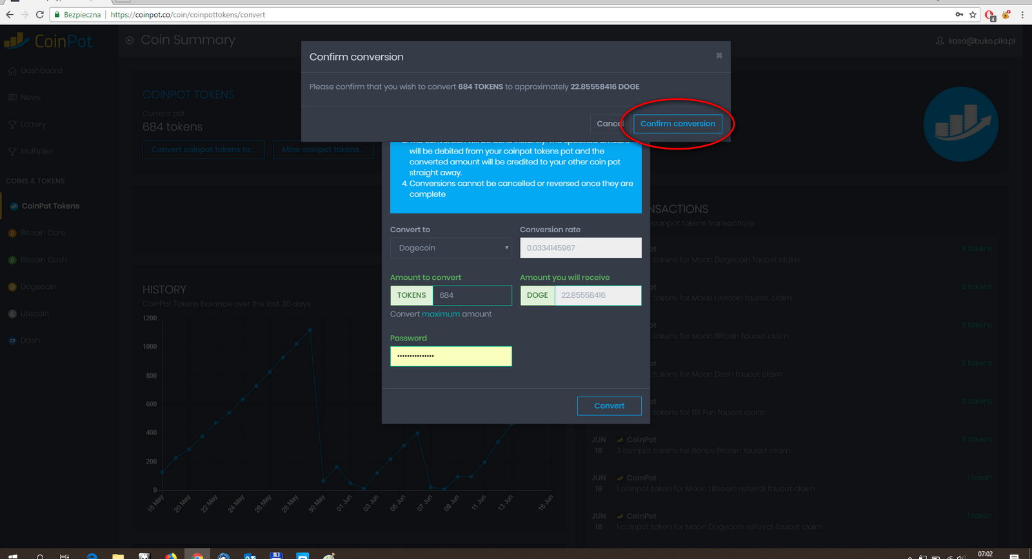The height and width of the screenshot is (559, 1032).
Task: Select Litecoin in the sidebar
Action: pyautogui.click(x=34, y=313)
